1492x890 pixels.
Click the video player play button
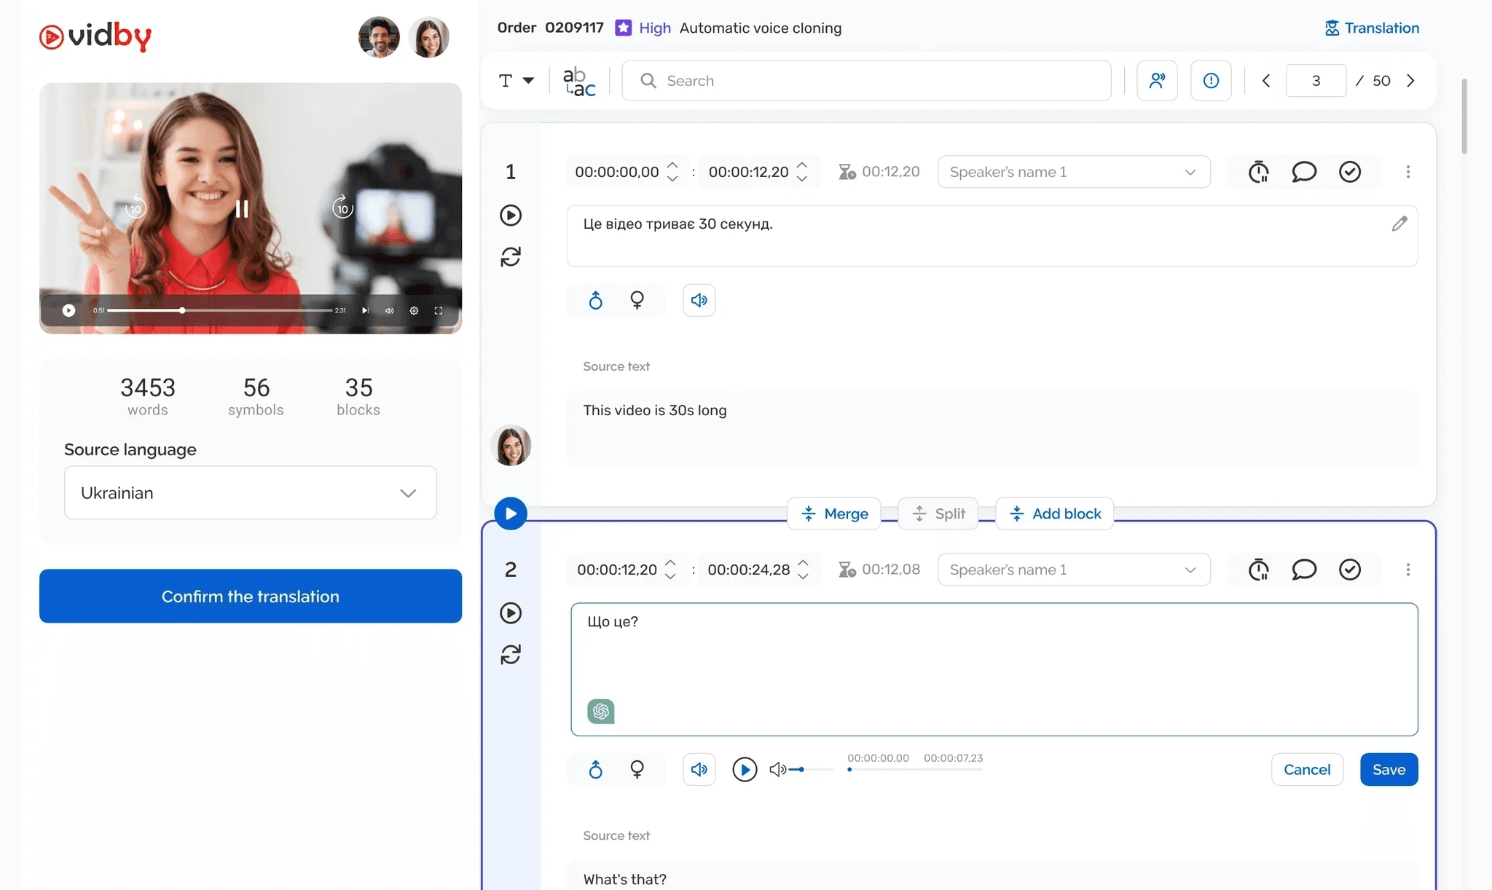pos(68,310)
